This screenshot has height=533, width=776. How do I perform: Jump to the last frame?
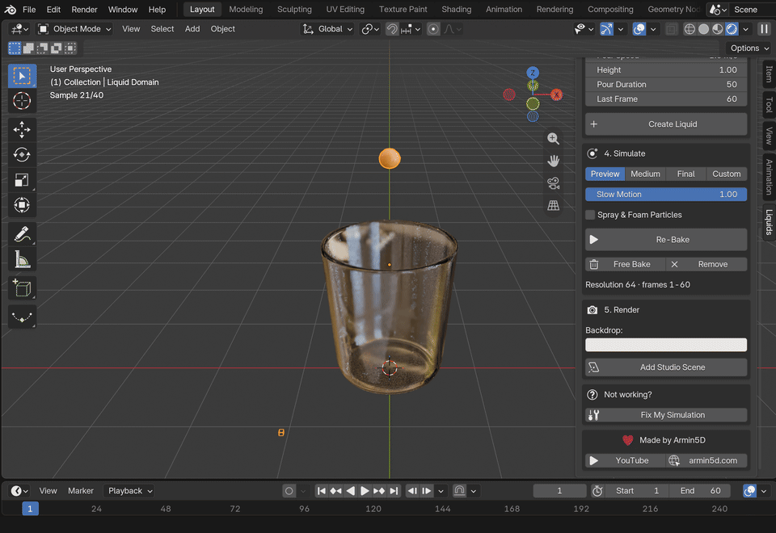[394, 491]
